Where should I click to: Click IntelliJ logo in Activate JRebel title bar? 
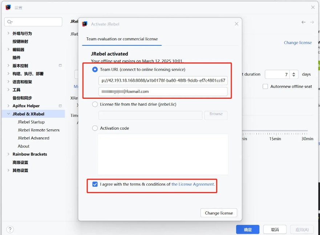coord(85,24)
